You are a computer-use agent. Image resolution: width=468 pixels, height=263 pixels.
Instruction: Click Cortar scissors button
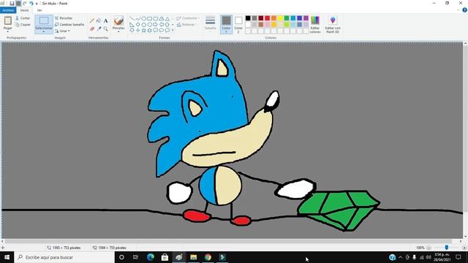point(23,18)
